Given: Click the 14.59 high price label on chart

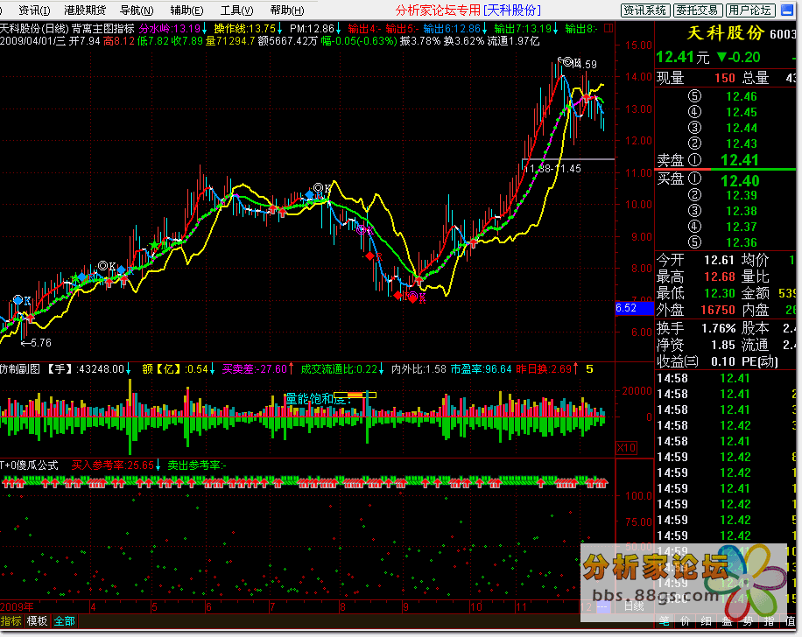Looking at the screenshot, I should tap(586, 65).
